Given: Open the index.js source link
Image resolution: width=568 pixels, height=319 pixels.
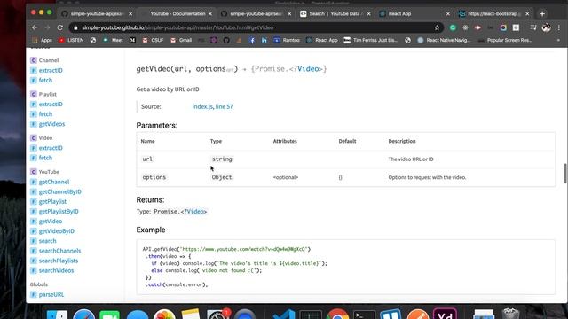Looking at the screenshot, I should click(202, 106).
